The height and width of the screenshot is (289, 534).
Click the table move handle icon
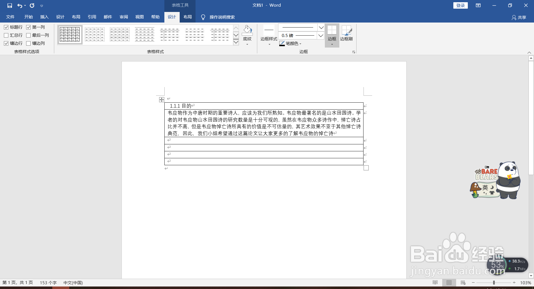[162, 100]
